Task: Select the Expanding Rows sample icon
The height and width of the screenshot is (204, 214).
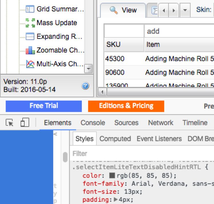Action: [x=30, y=37]
